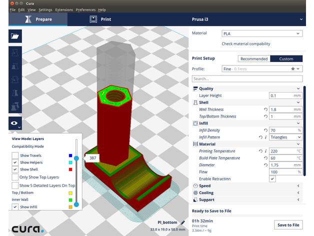Uncheck Show Infill
Image resolution: width=314 pixels, height=236 pixels.
coord(15,207)
